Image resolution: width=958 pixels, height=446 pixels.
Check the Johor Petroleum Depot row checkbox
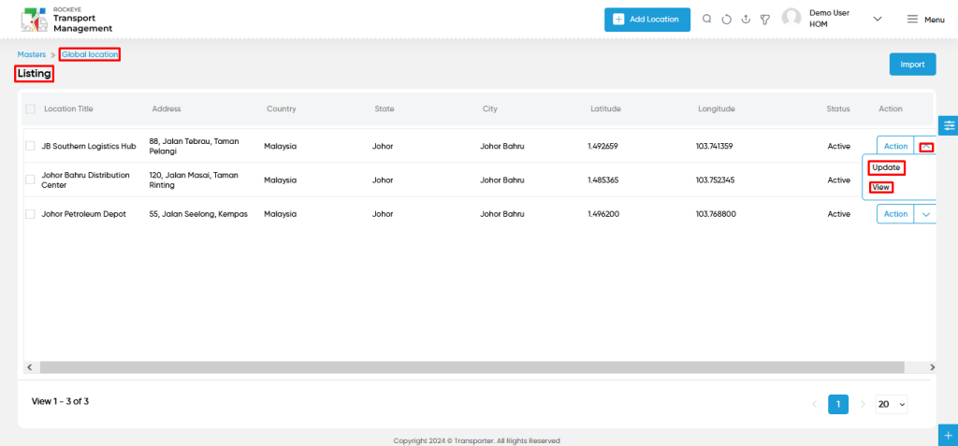[30, 214]
